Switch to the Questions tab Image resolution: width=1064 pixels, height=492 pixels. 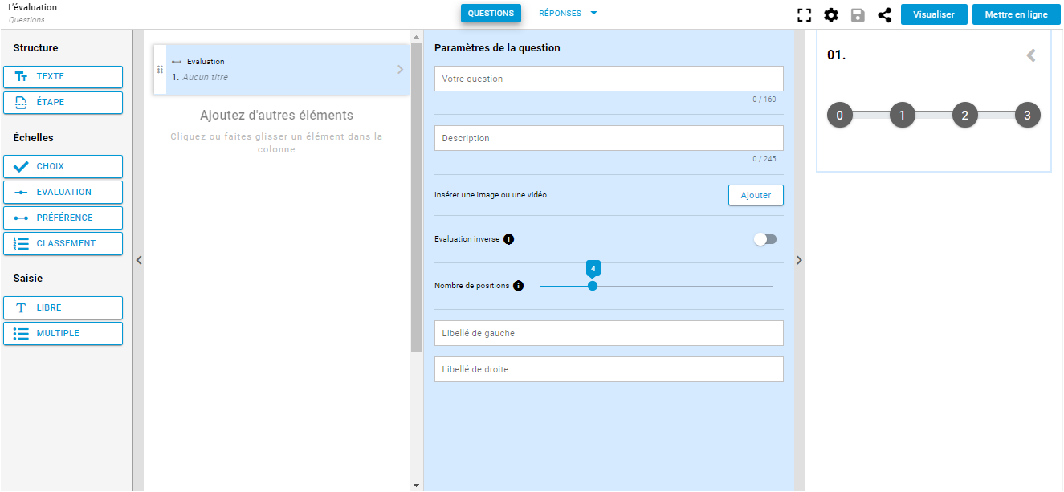coord(491,14)
